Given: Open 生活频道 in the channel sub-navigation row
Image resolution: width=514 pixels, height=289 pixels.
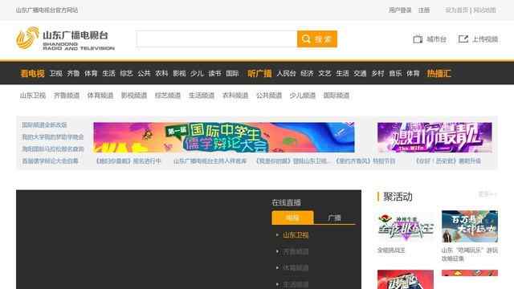Looking at the screenshot, I should 202,96.
